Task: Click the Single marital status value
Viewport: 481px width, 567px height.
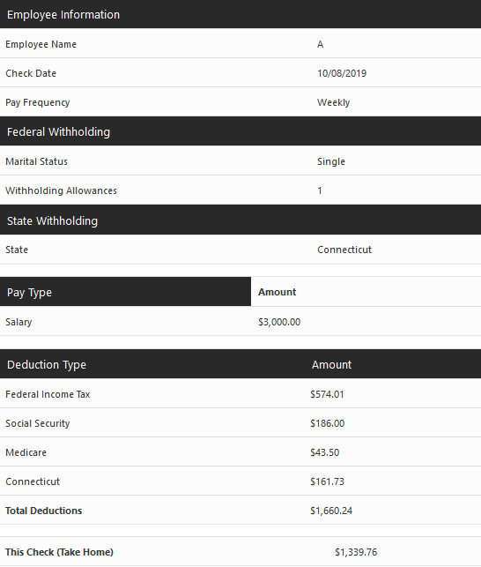Action: 331,161
